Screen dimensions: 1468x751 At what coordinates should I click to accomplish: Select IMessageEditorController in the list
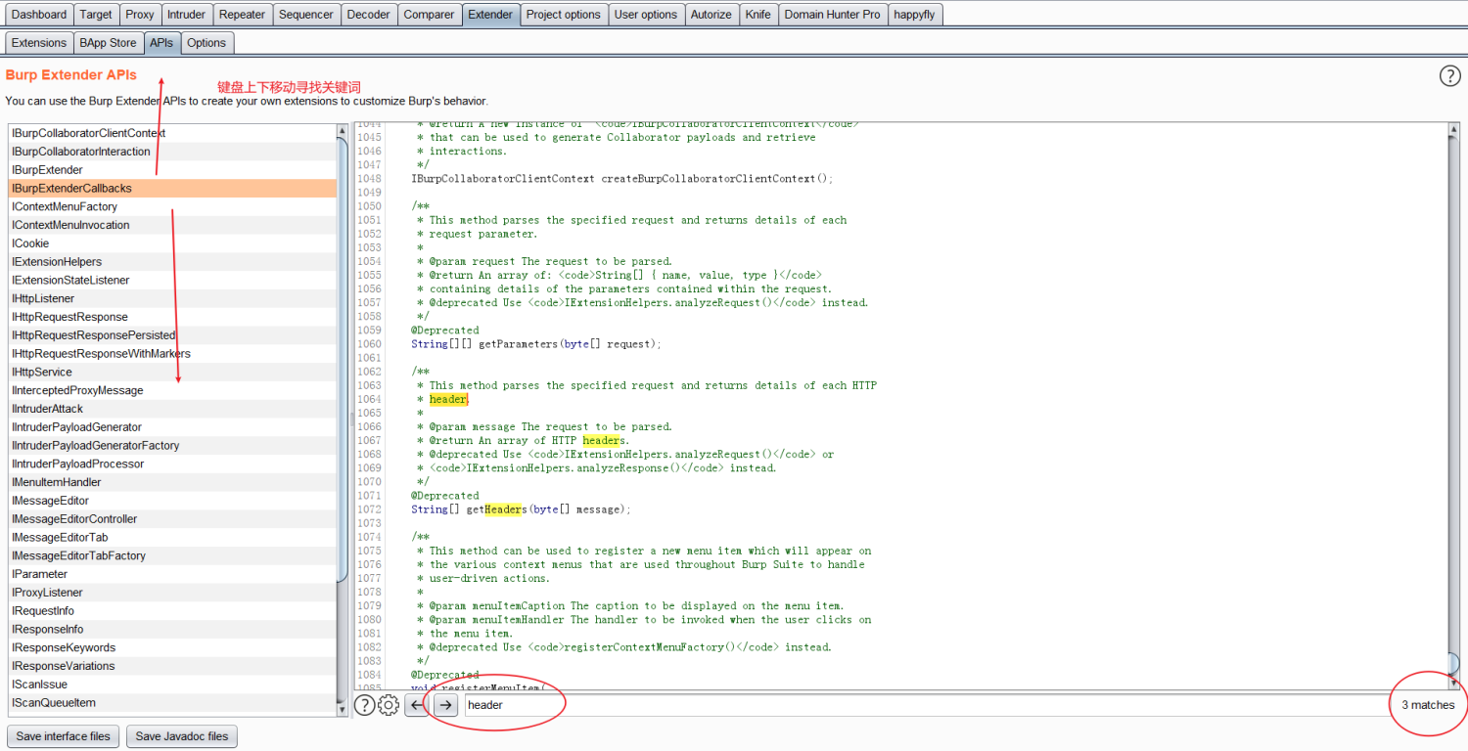point(172,519)
